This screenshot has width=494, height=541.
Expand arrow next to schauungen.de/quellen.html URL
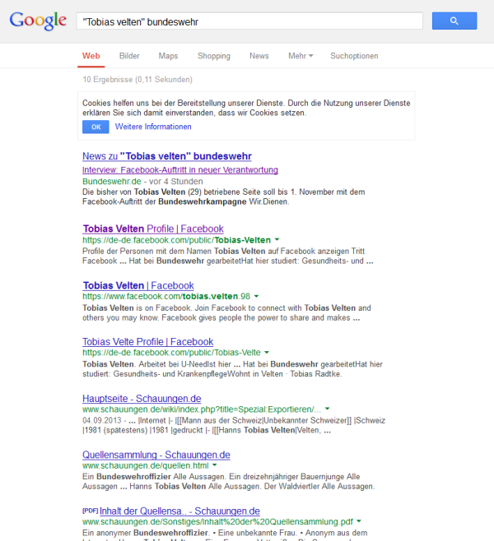pos(215,465)
